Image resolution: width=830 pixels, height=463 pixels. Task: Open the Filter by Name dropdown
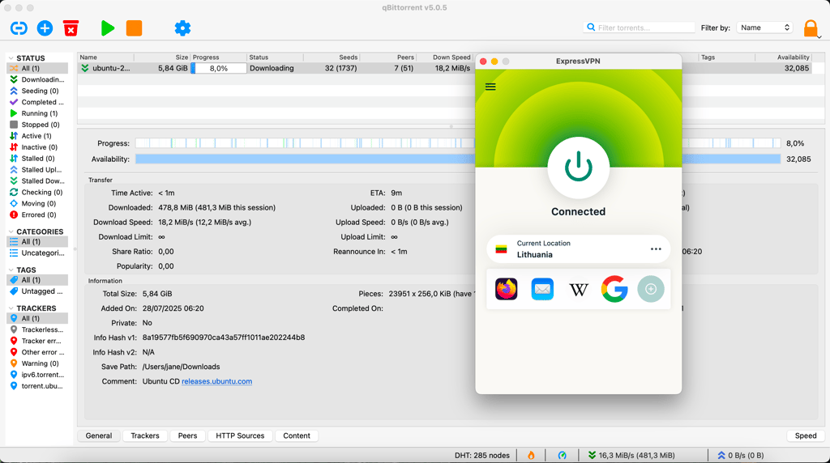pyautogui.click(x=764, y=28)
